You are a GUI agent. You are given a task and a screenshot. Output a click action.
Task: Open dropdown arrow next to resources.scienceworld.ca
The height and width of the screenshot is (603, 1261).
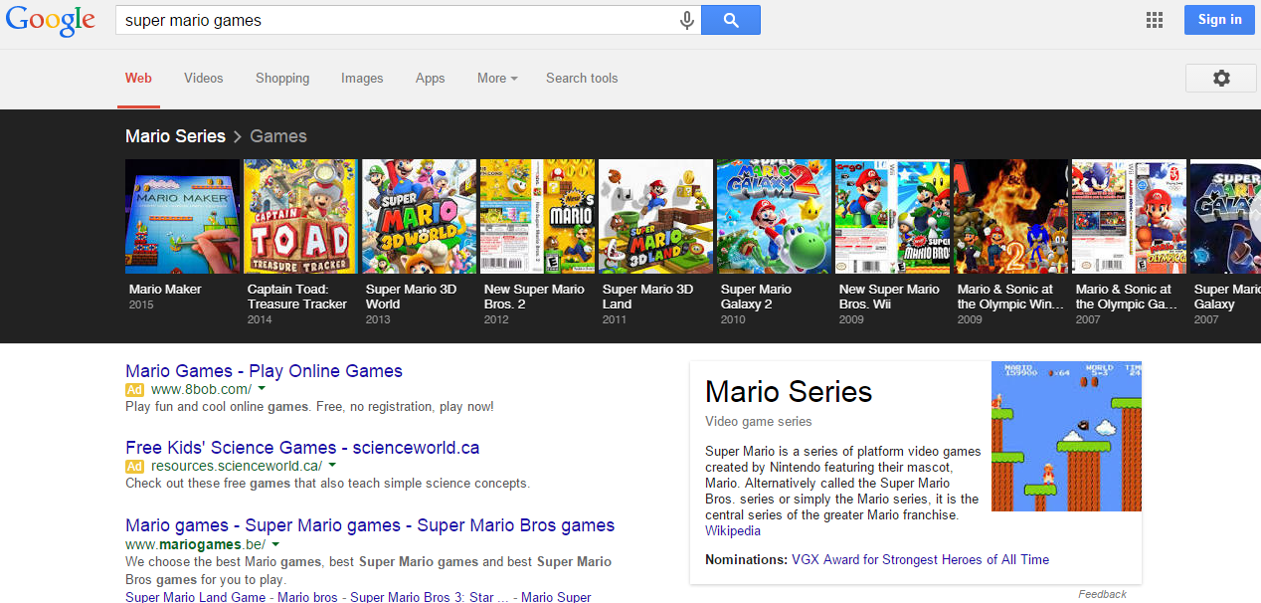(x=332, y=465)
